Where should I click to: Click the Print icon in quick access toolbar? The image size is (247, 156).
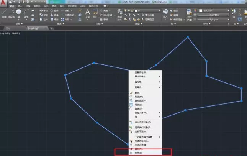click(28, 2)
